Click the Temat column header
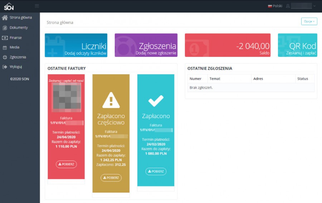The height and width of the screenshot is (203, 322). [x=215, y=79]
